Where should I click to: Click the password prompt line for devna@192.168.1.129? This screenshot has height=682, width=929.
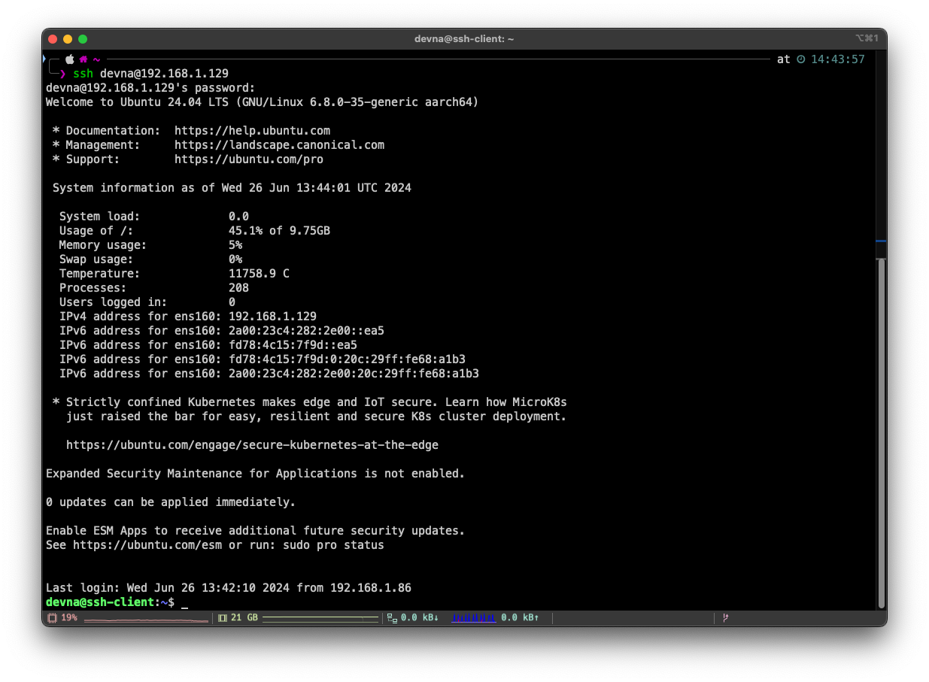[x=150, y=88]
